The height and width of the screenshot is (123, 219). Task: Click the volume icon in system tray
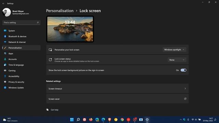(x=196, y=120)
